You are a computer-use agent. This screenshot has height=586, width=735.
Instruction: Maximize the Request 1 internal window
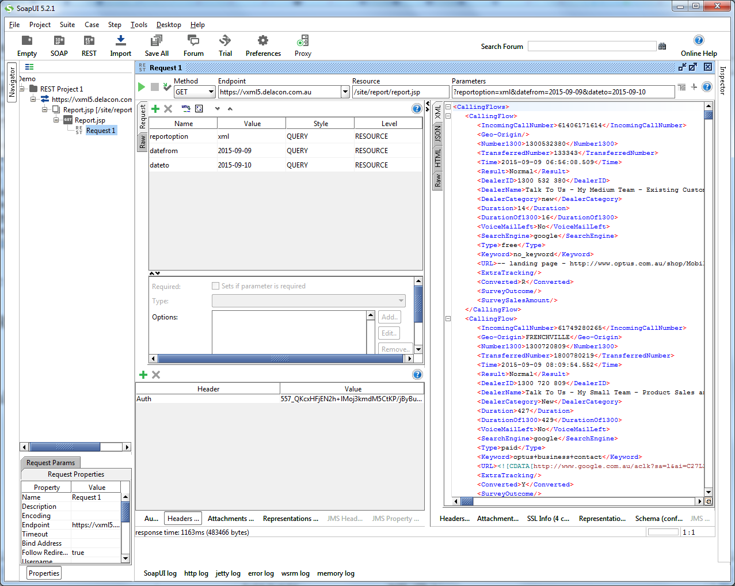coord(693,67)
